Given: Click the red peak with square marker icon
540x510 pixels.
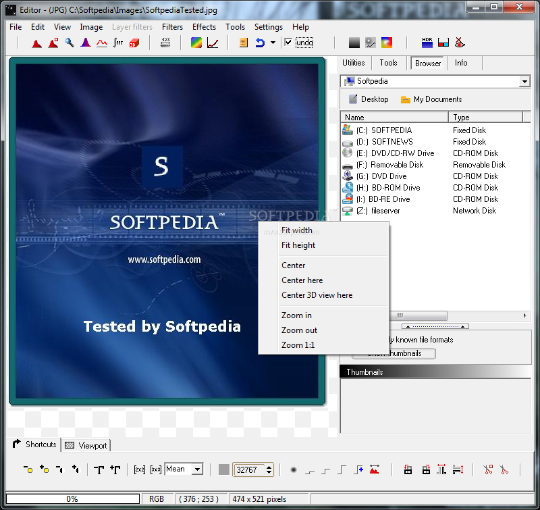Looking at the screenshot, I should click(x=53, y=43).
